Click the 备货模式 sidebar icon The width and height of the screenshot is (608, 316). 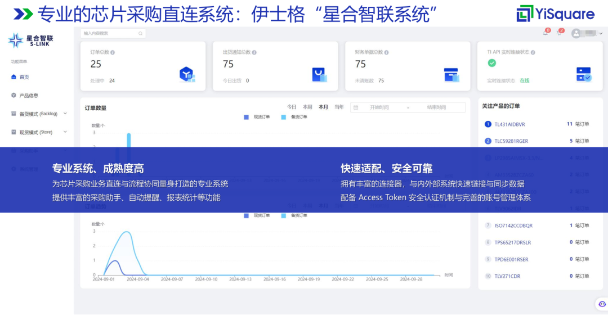point(14,114)
